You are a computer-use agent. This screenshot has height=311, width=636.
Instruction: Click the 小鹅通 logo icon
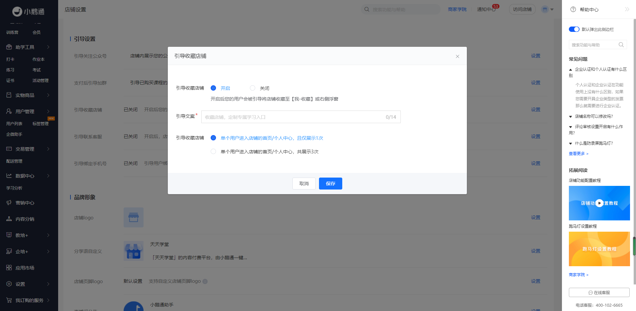(17, 12)
